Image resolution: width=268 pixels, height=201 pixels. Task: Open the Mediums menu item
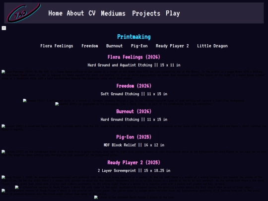[x=113, y=13]
